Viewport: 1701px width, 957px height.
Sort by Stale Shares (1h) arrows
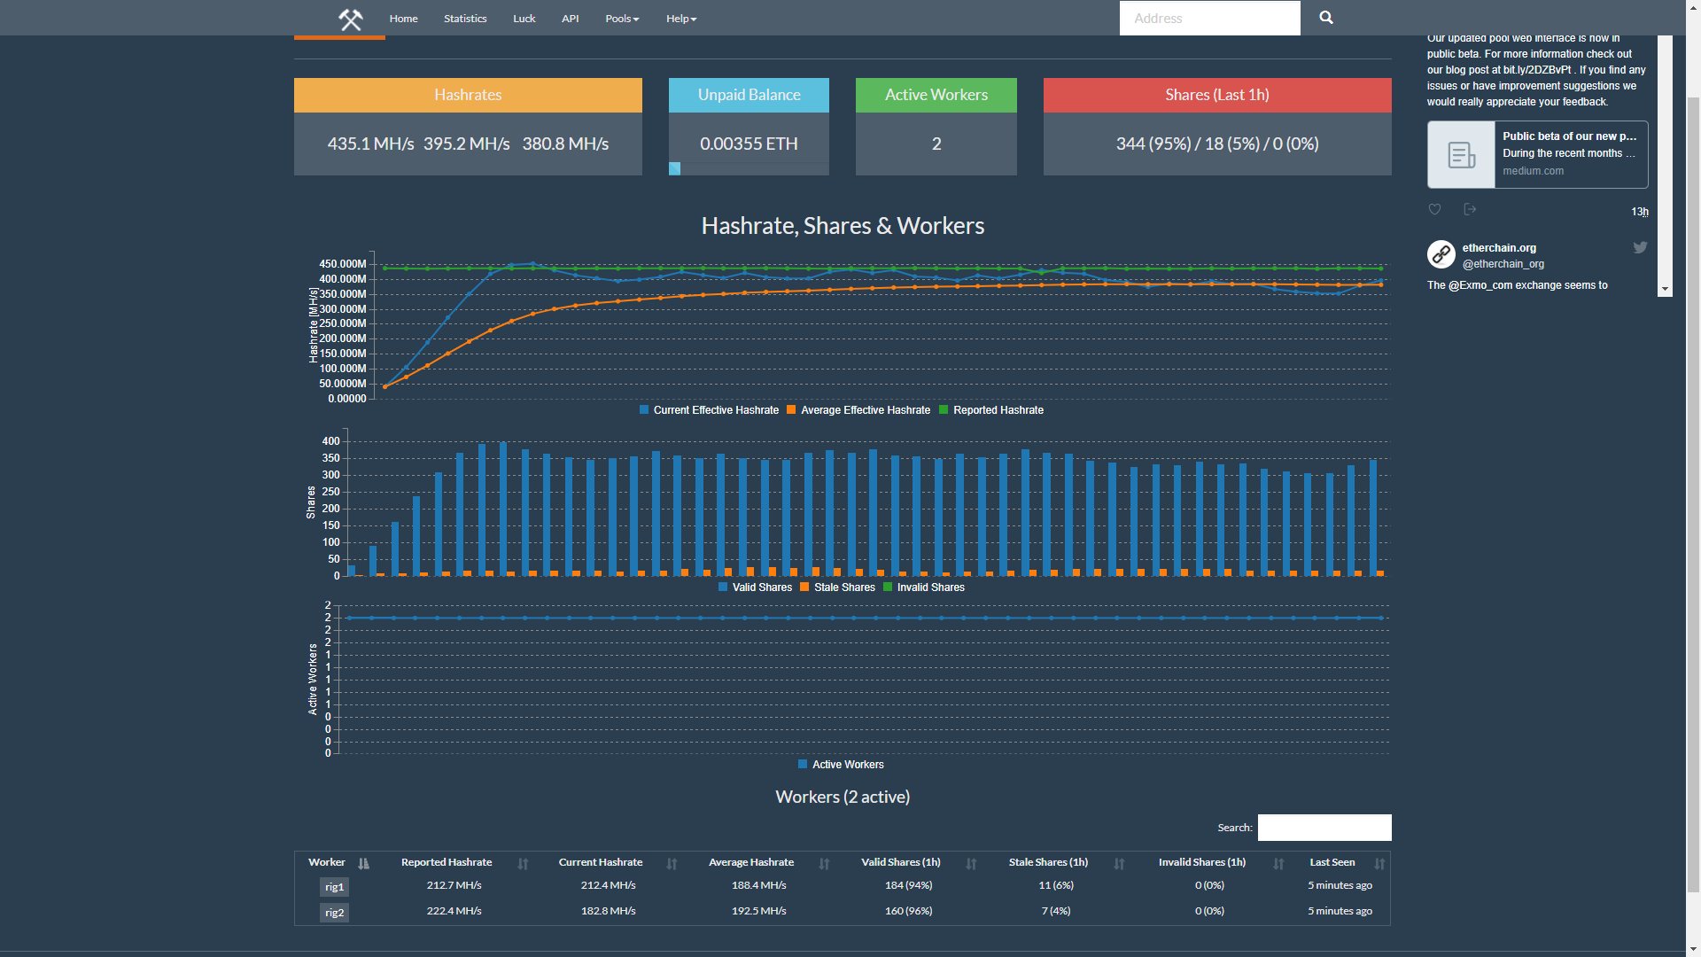point(1119,864)
